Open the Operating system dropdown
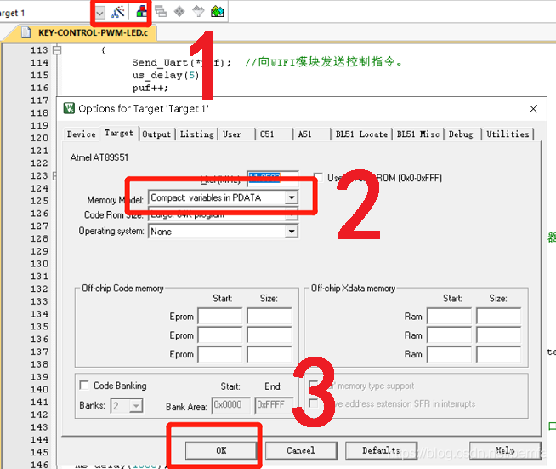This screenshot has width=556, height=469. coord(292,232)
